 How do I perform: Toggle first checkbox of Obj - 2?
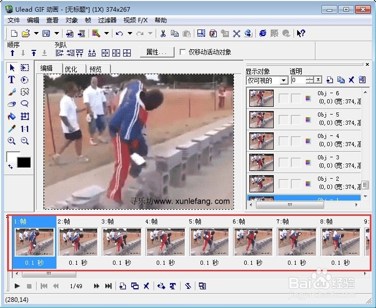click(x=284, y=184)
